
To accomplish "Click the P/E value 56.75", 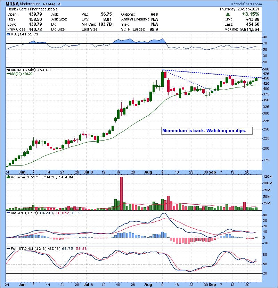I will (106, 14).
